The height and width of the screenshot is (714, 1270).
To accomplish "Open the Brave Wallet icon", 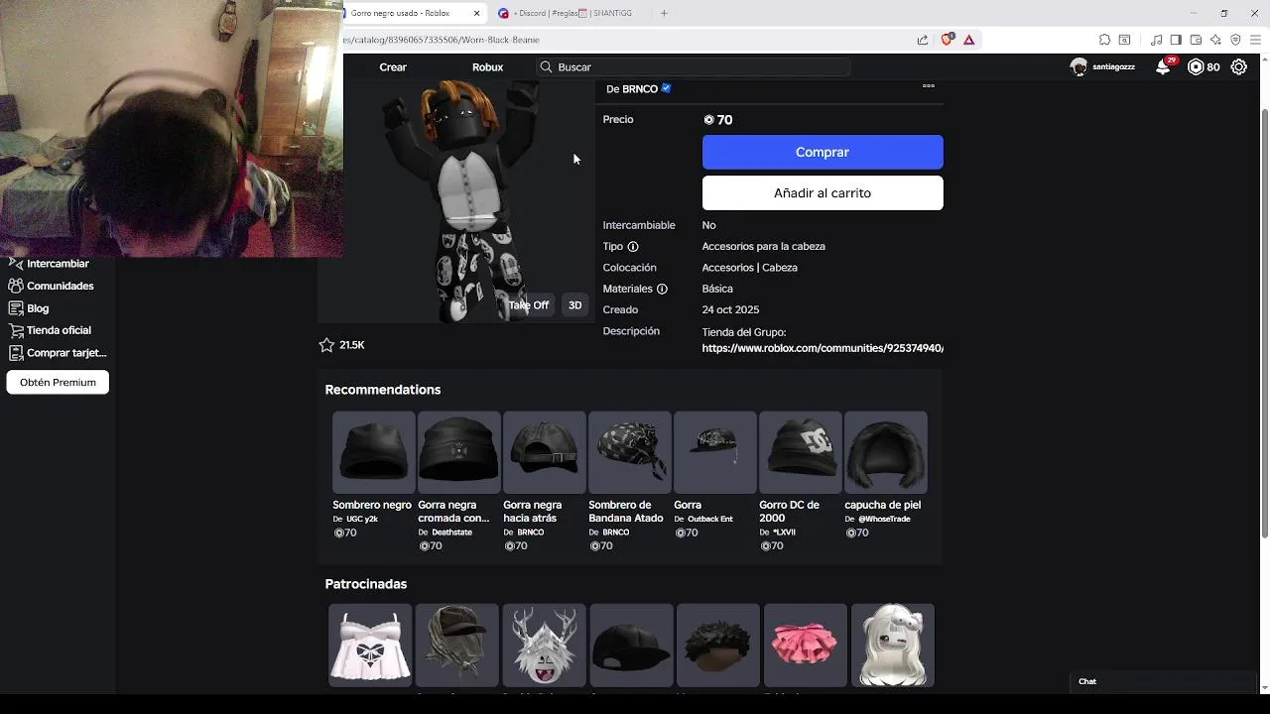I will tap(1196, 40).
